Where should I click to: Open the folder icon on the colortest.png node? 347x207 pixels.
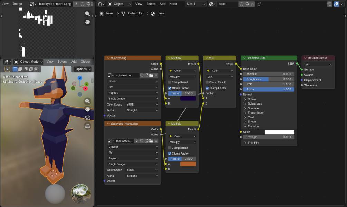151,75
